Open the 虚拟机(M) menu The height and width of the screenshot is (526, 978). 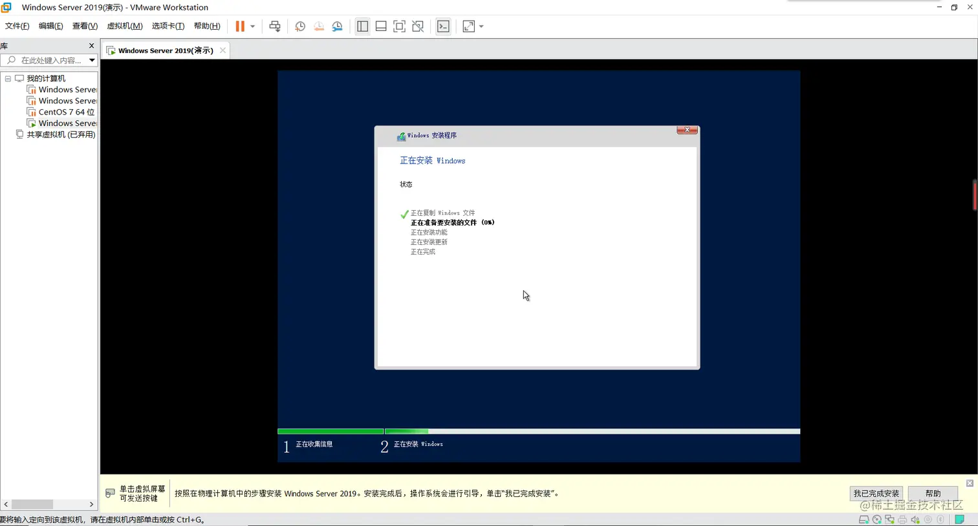coord(125,26)
